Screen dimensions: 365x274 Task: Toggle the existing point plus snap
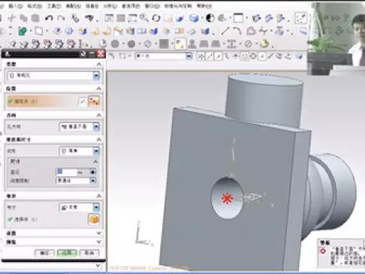click(262, 56)
